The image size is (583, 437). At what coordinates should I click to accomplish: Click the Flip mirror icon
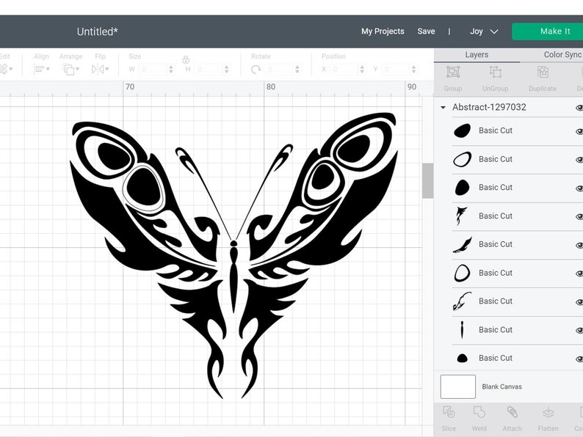pyautogui.click(x=98, y=70)
